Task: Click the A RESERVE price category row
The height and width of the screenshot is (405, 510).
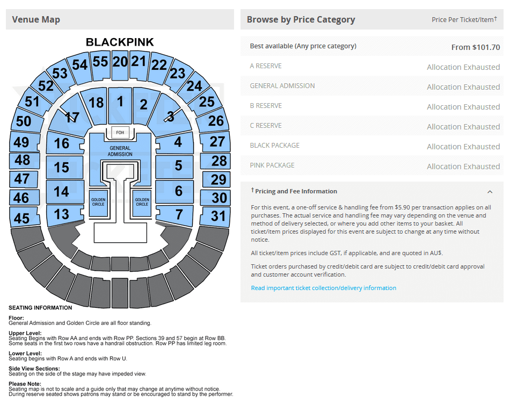Action: click(x=372, y=66)
